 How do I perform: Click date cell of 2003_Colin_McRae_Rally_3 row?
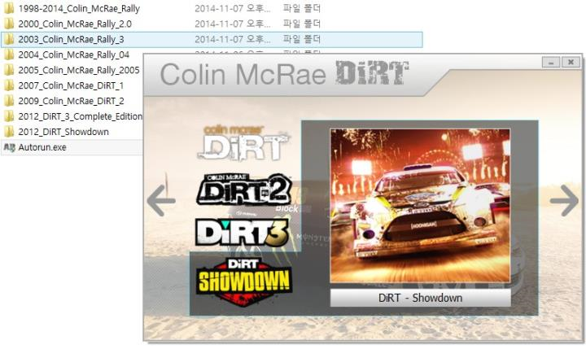(x=233, y=39)
